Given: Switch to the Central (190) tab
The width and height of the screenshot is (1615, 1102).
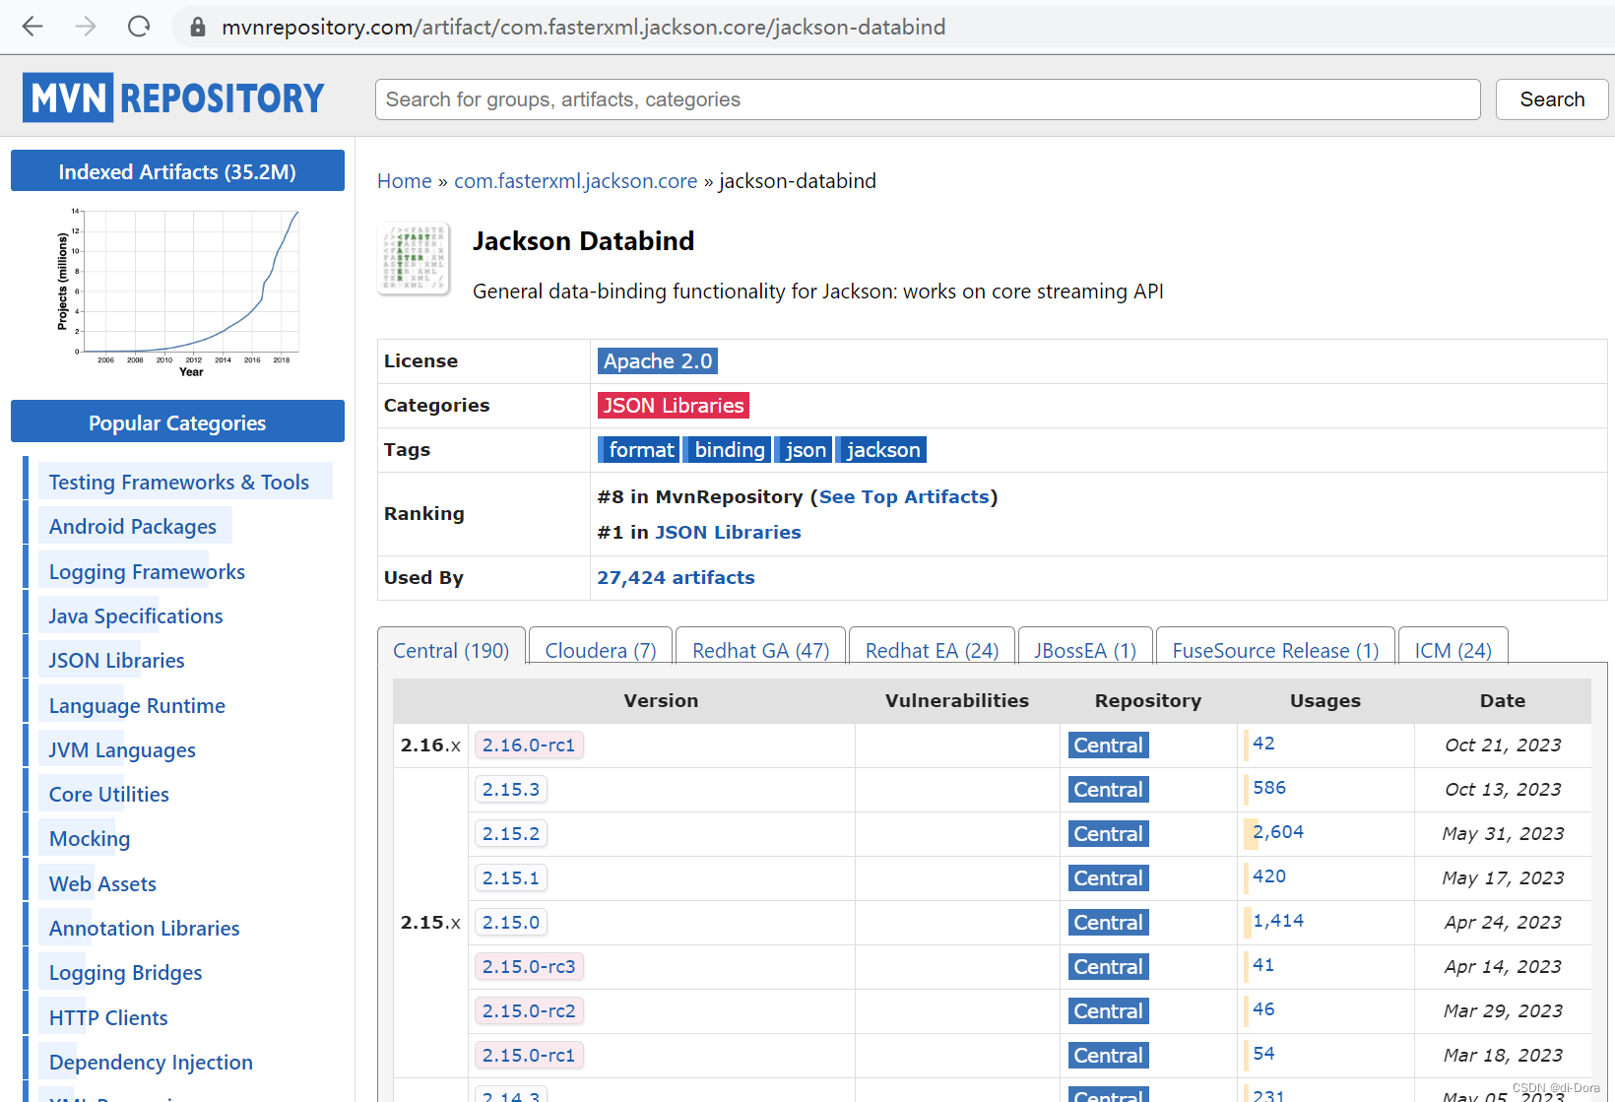Looking at the screenshot, I should [x=451, y=650].
